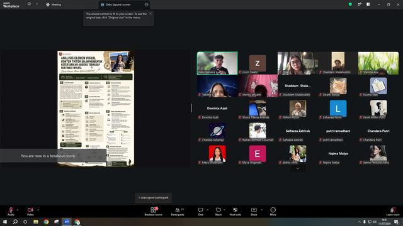Open File Explorer from taskbar
The width and height of the screenshot is (403, 226).
click(36, 222)
